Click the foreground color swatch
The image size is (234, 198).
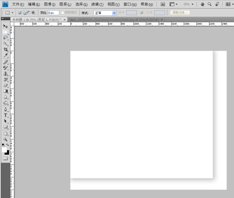4,150
